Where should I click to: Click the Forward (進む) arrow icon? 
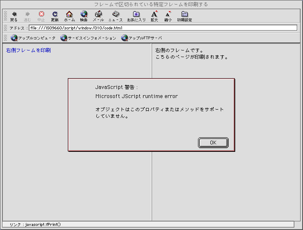point(27,14)
